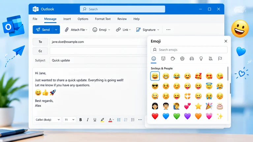This screenshot has width=253, height=142.
Task: Open the Calibri (Body) font dropdown
Action: [x=47, y=120]
